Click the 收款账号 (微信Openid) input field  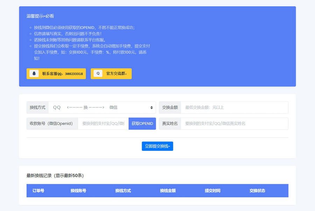coord(103,123)
